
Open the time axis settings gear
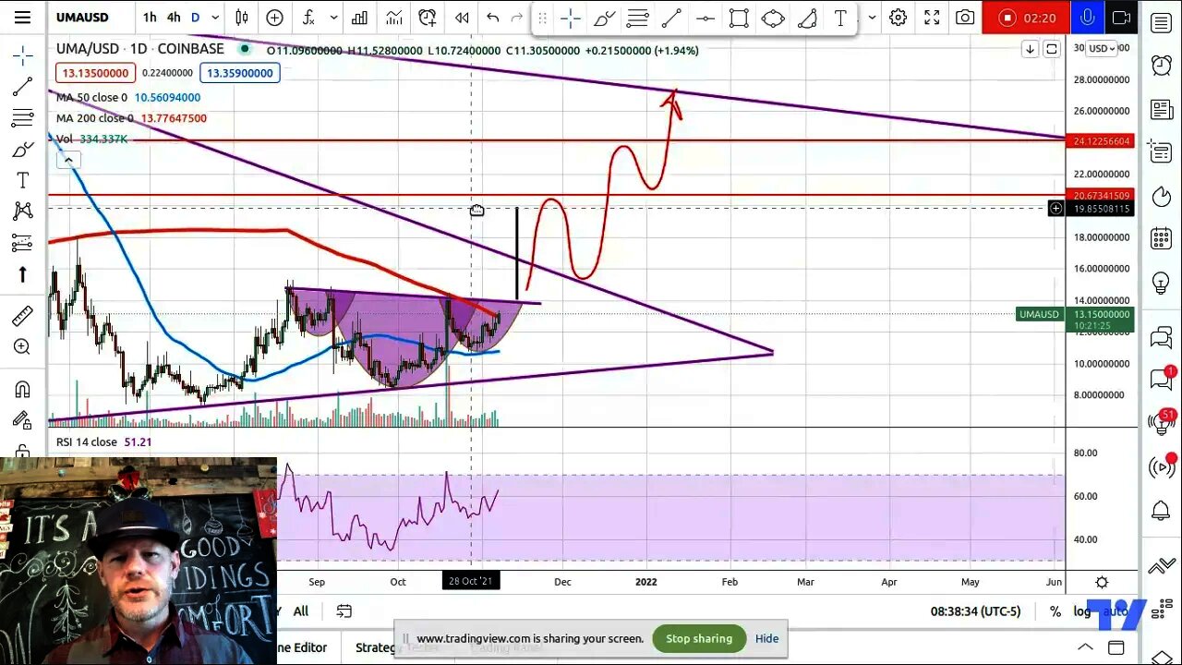(1102, 582)
